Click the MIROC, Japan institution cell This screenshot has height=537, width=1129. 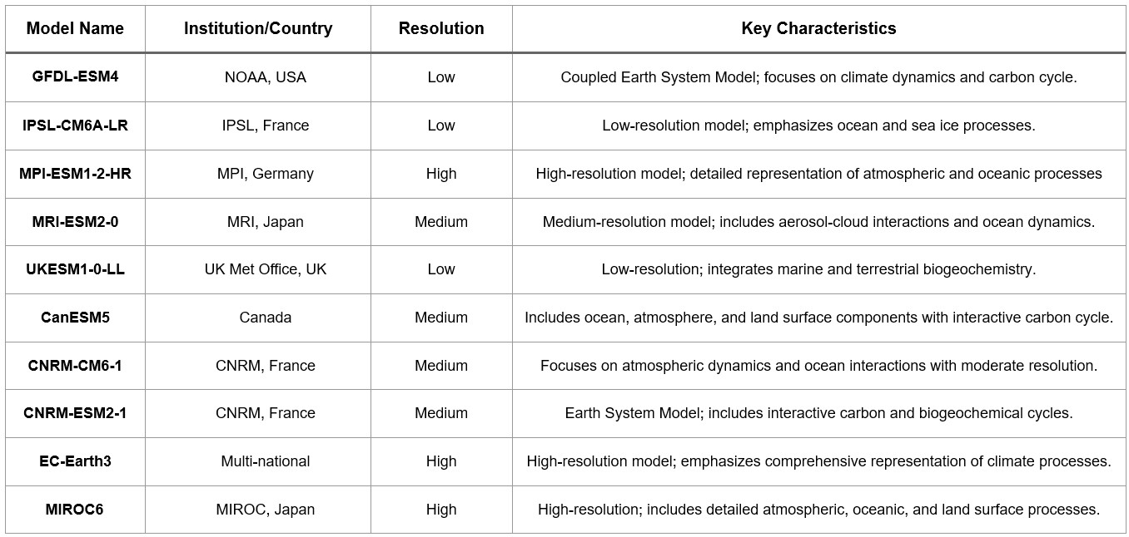[x=266, y=510]
